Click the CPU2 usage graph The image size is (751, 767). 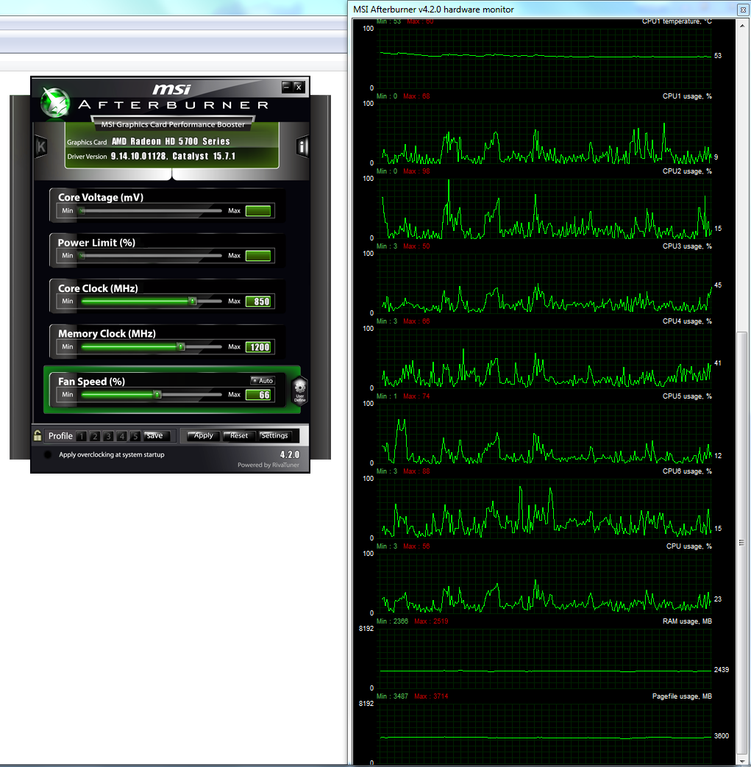click(544, 208)
